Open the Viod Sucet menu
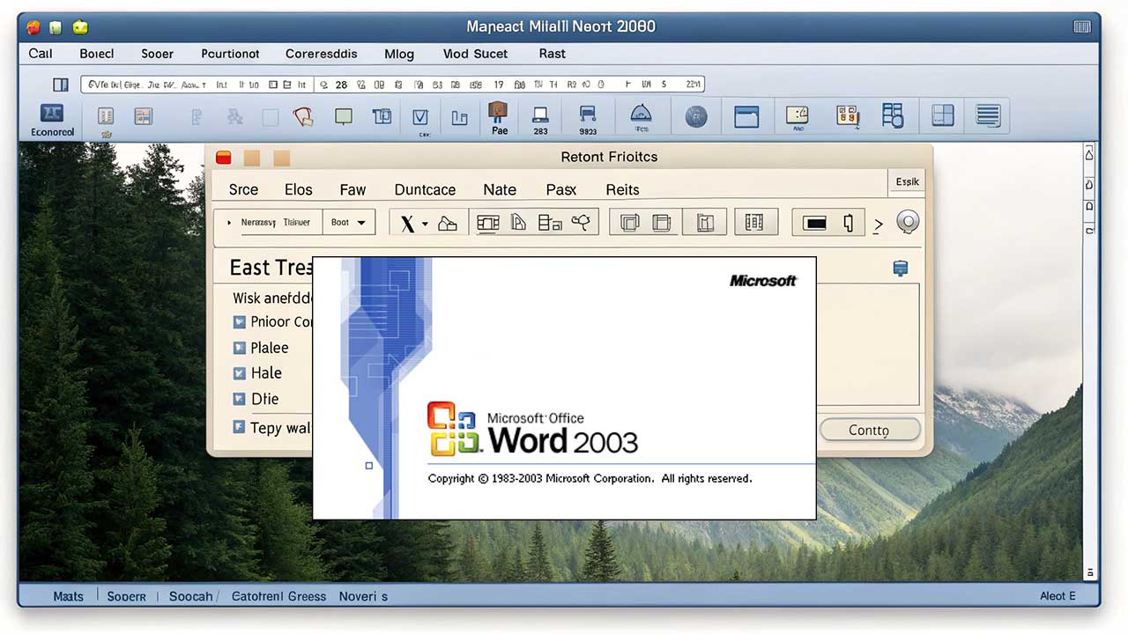This screenshot has height=634, width=1128. coord(475,54)
